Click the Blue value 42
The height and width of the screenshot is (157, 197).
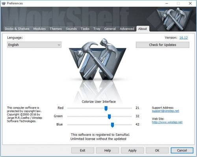pos(138,124)
